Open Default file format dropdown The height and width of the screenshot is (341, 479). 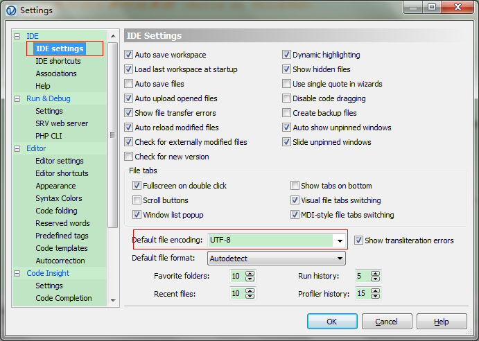click(277, 259)
